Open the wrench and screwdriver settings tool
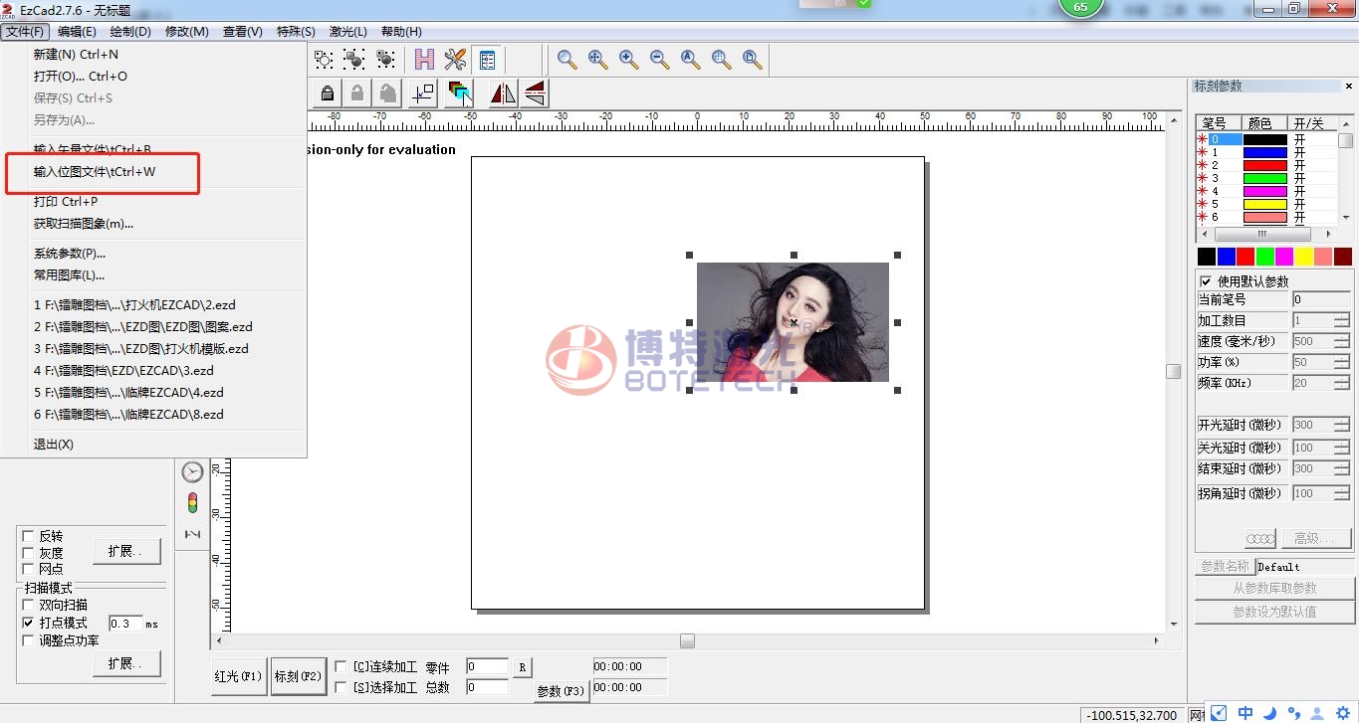Screen dimensions: 1359x723 pyautogui.click(x=456, y=60)
